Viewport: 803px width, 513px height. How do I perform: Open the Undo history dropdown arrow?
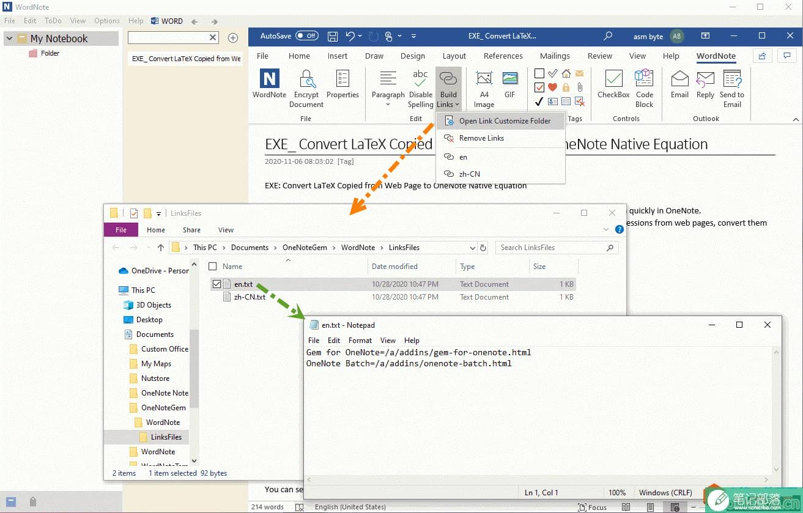tap(360, 36)
